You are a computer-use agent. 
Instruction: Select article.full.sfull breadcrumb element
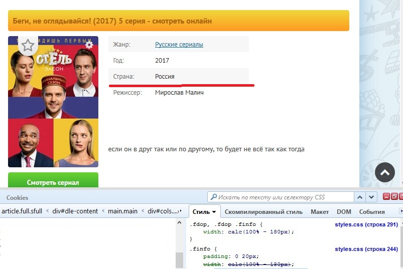pyautogui.click(x=22, y=211)
